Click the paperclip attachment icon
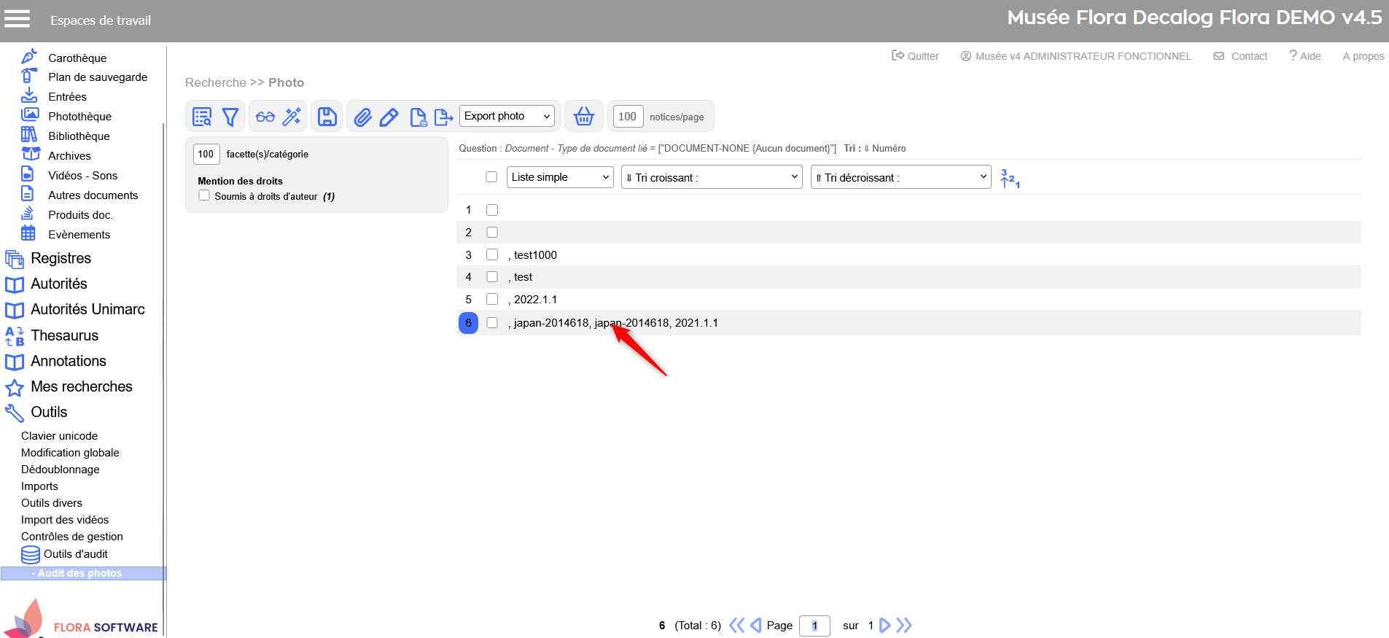 tap(363, 117)
